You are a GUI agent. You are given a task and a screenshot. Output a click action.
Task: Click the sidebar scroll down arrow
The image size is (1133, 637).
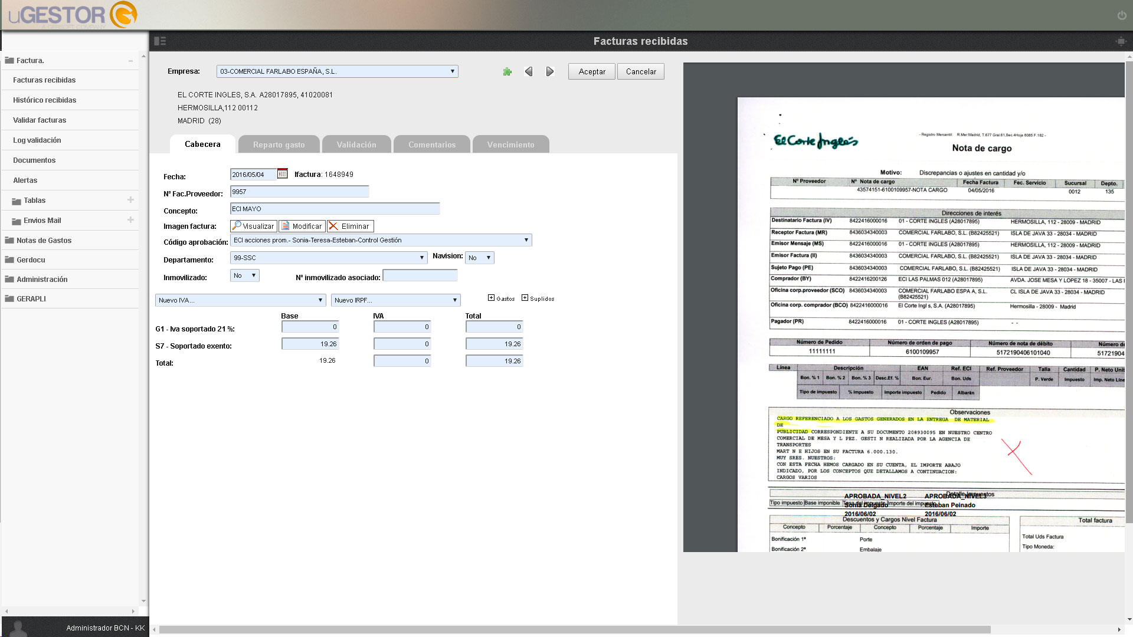143,602
